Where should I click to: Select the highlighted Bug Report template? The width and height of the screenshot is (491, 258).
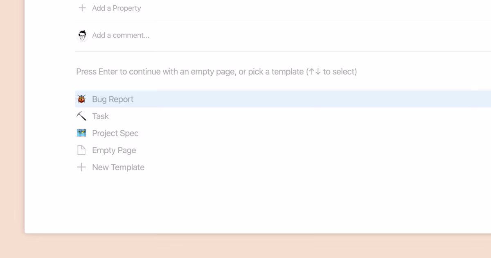tap(113, 99)
